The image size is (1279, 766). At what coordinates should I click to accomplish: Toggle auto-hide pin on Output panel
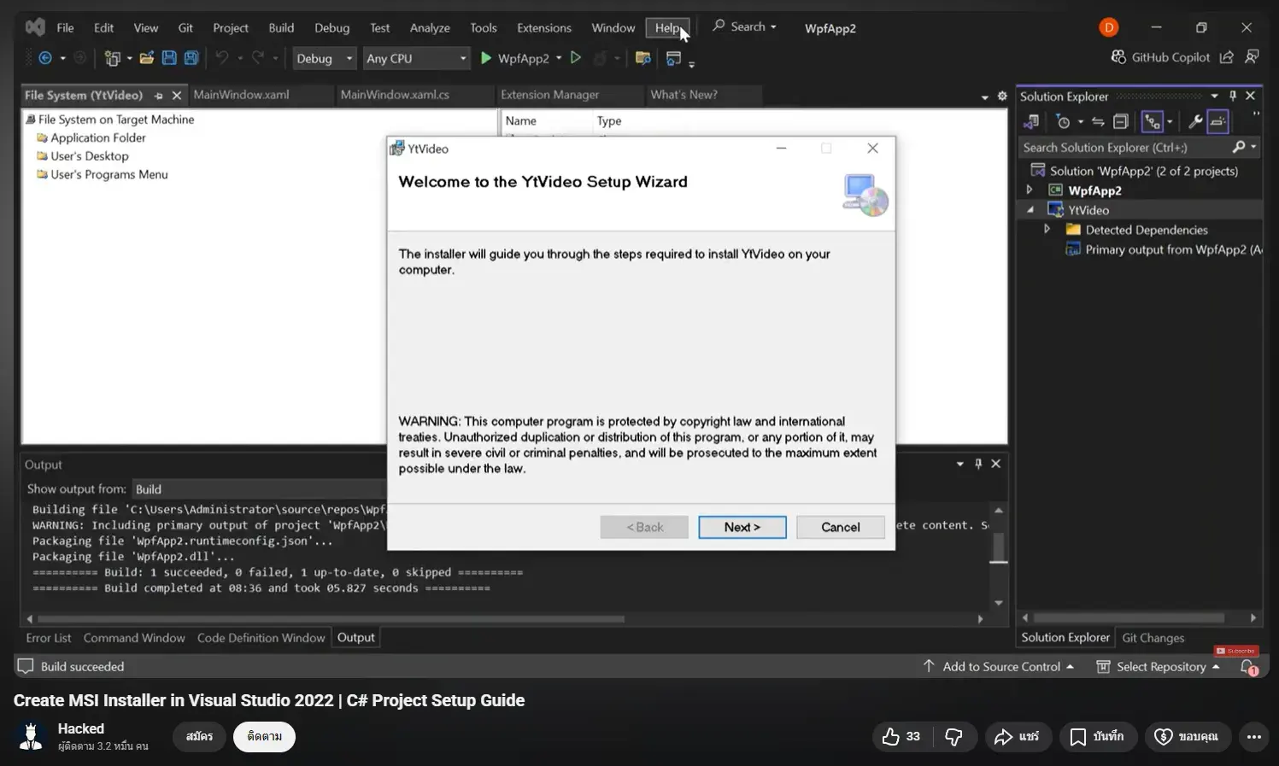[x=978, y=464]
